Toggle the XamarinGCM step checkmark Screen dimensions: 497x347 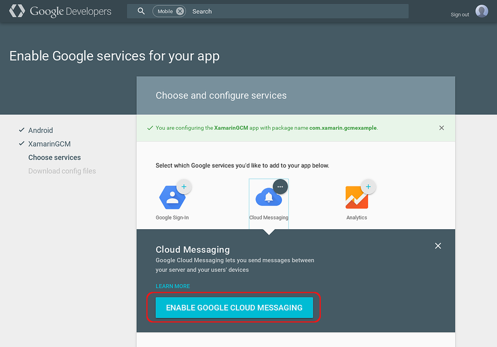coord(21,144)
